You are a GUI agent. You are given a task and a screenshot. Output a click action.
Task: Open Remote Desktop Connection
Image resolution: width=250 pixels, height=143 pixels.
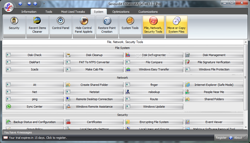(x=95, y=99)
